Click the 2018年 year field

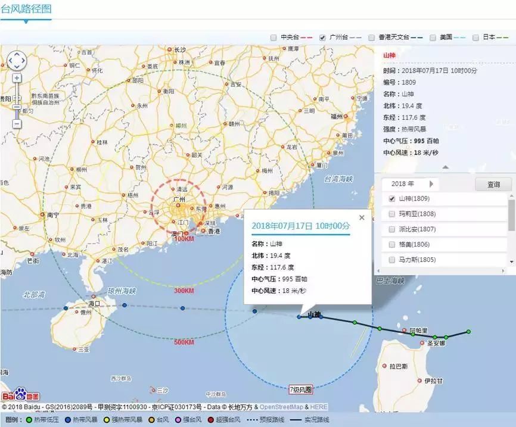403,184
